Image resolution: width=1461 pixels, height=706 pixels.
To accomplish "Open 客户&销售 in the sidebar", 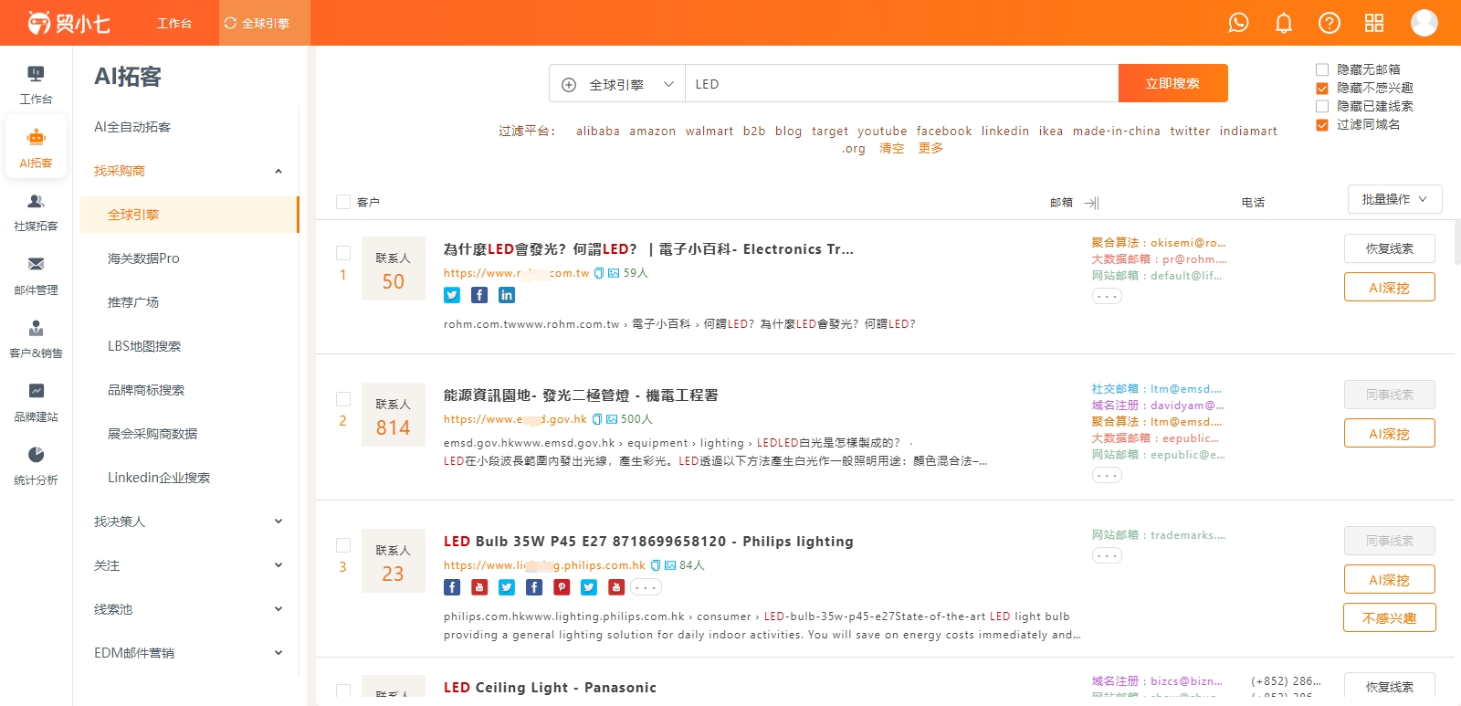I will (36, 340).
